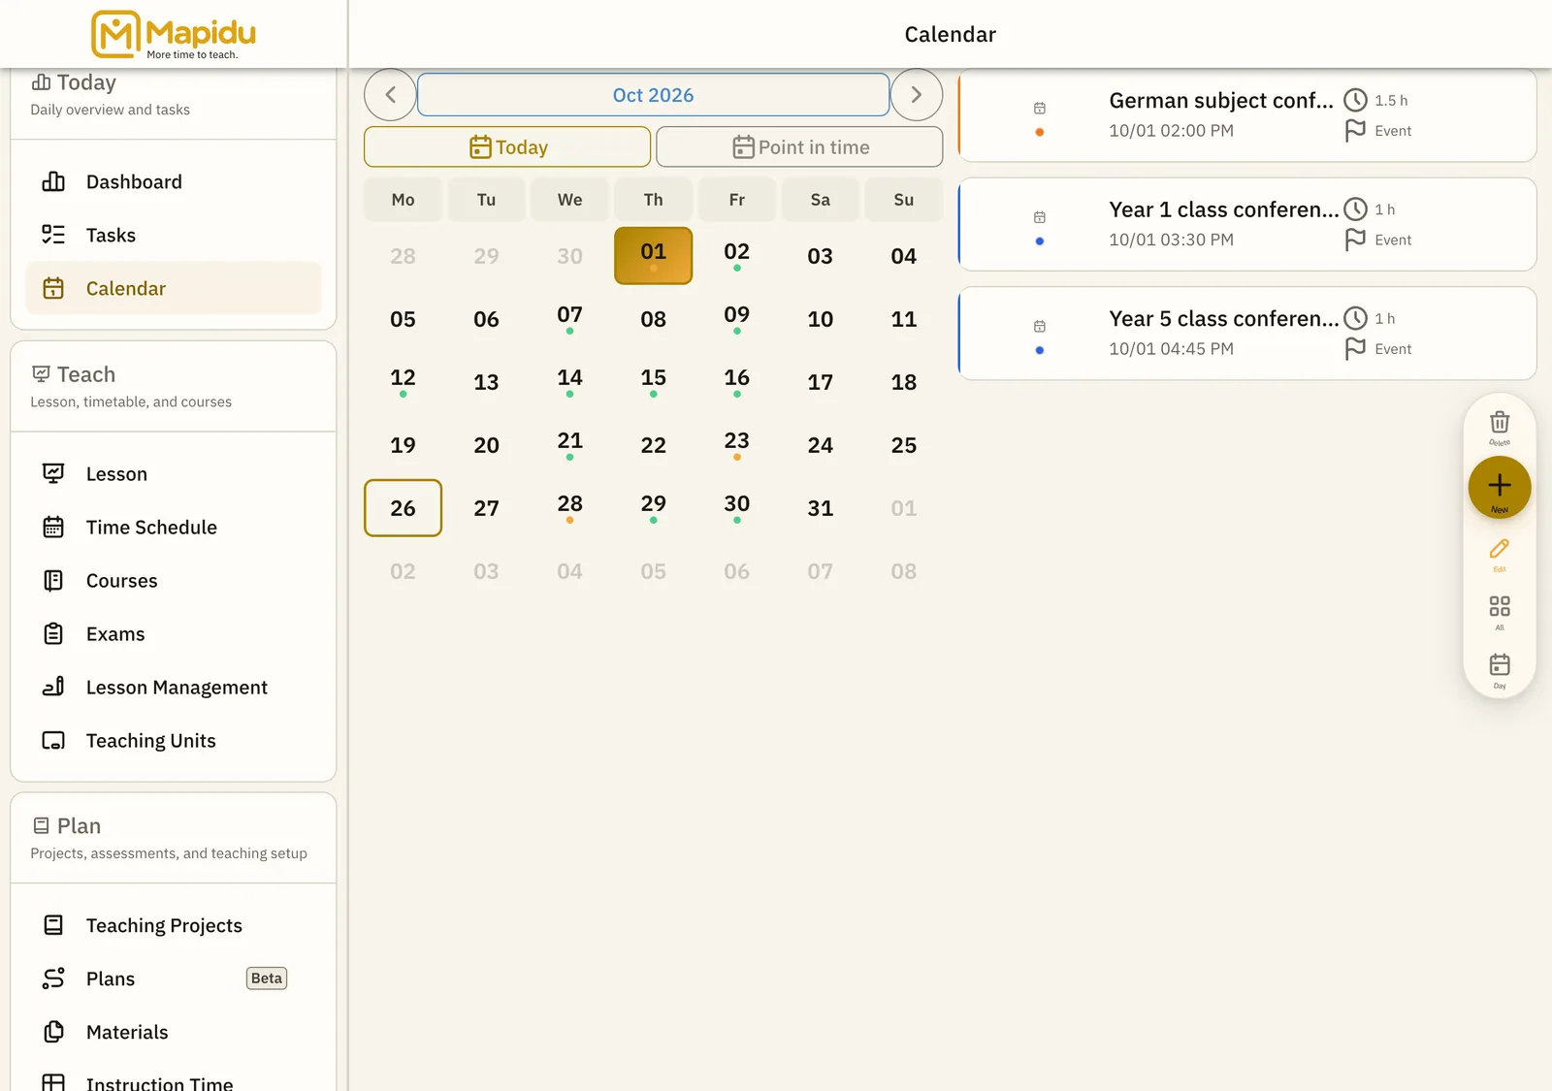The height and width of the screenshot is (1091, 1552).
Task: Select October 01 on the calendar
Action: (654, 256)
